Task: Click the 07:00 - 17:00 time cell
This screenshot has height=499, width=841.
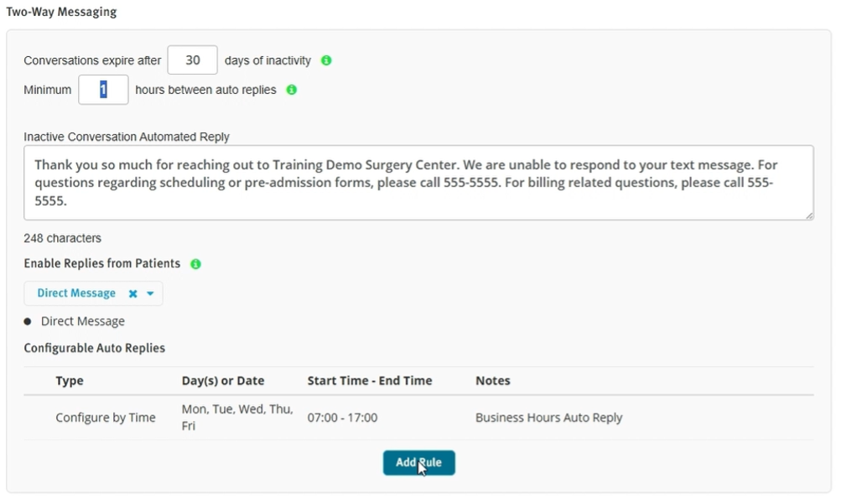Action: pos(342,418)
